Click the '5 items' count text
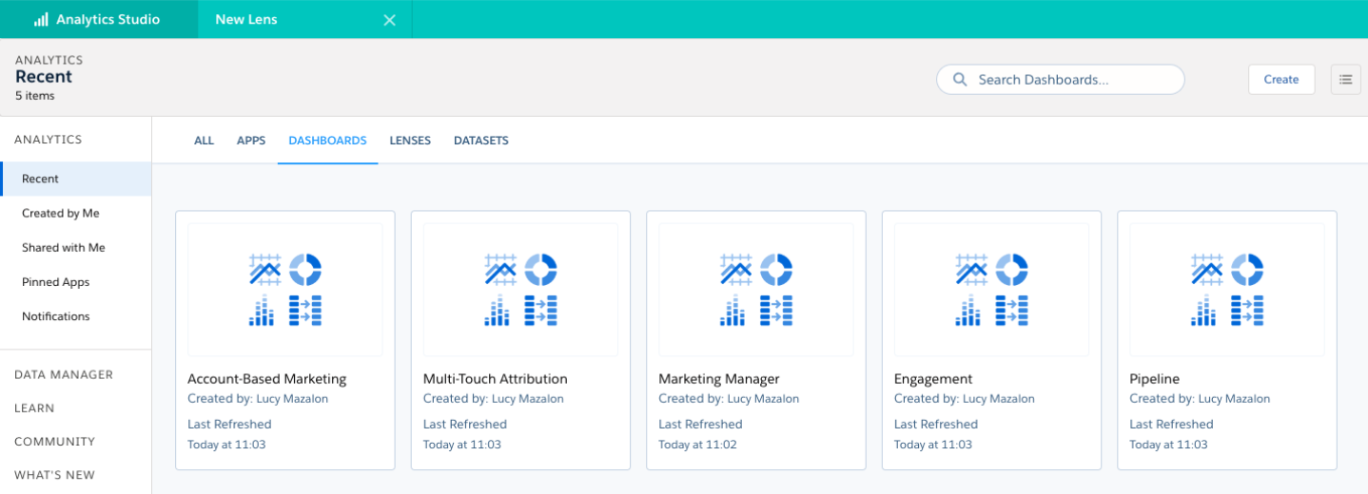 tap(35, 96)
